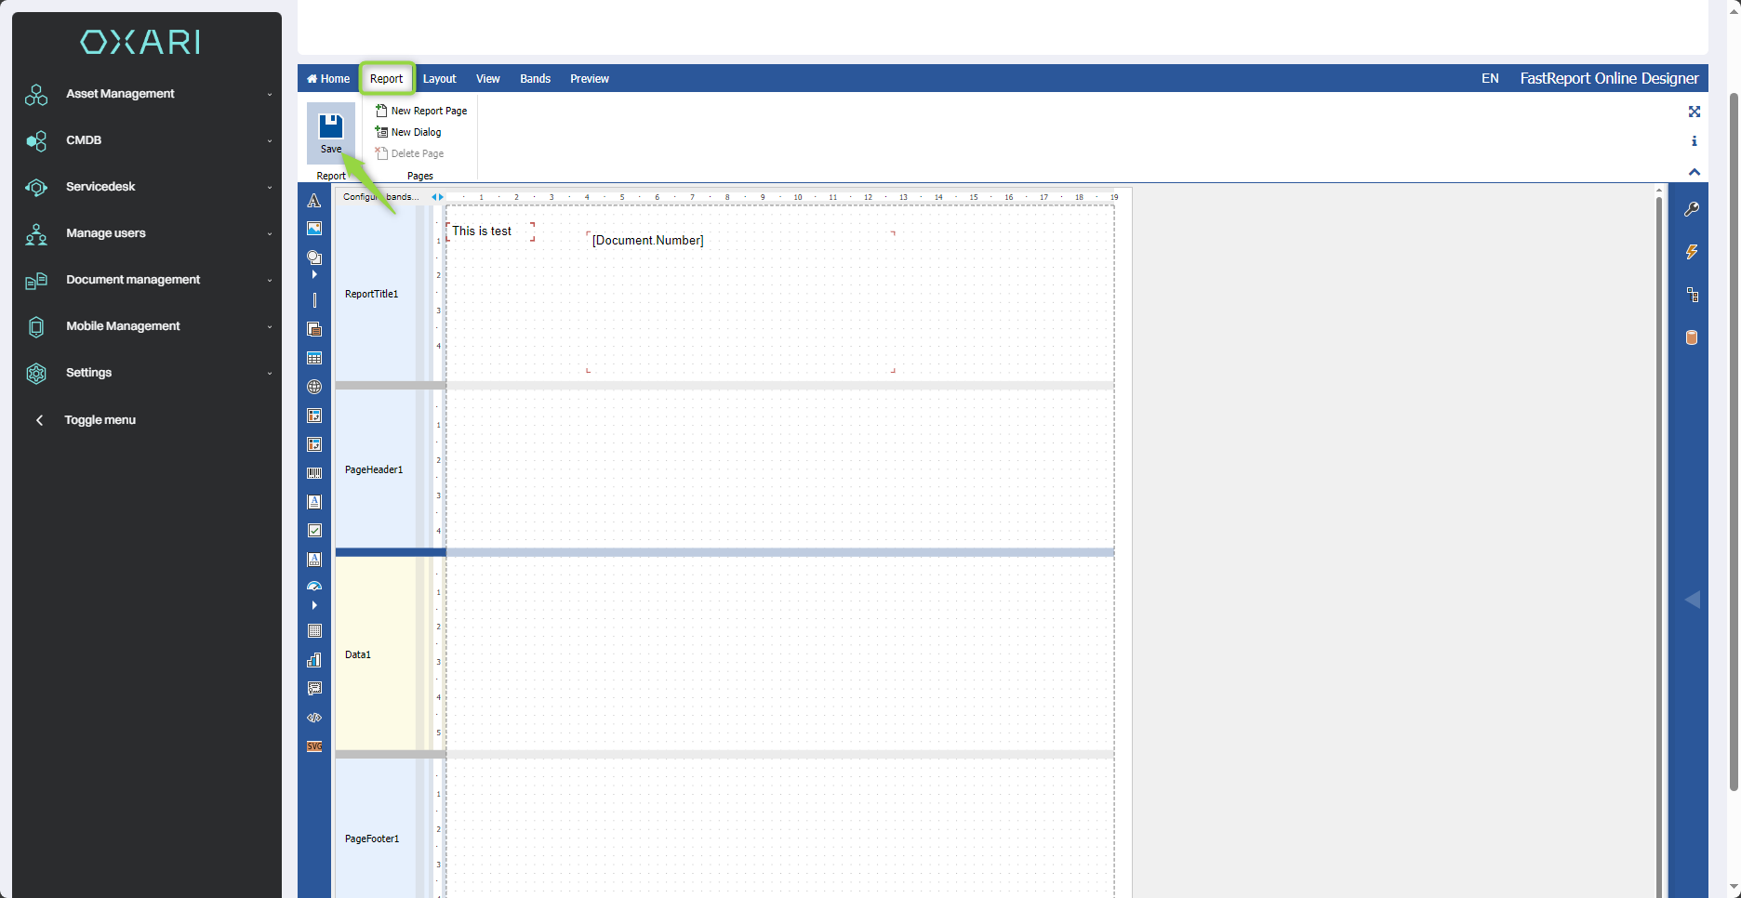The height and width of the screenshot is (898, 1741).
Task: Select the Table object tool
Action: [x=314, y=358]
